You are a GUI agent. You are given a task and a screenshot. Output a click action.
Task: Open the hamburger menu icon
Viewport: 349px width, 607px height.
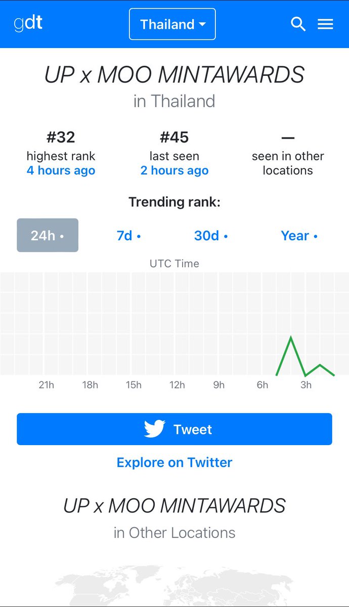pyautogui.click(x=325, y=24)
